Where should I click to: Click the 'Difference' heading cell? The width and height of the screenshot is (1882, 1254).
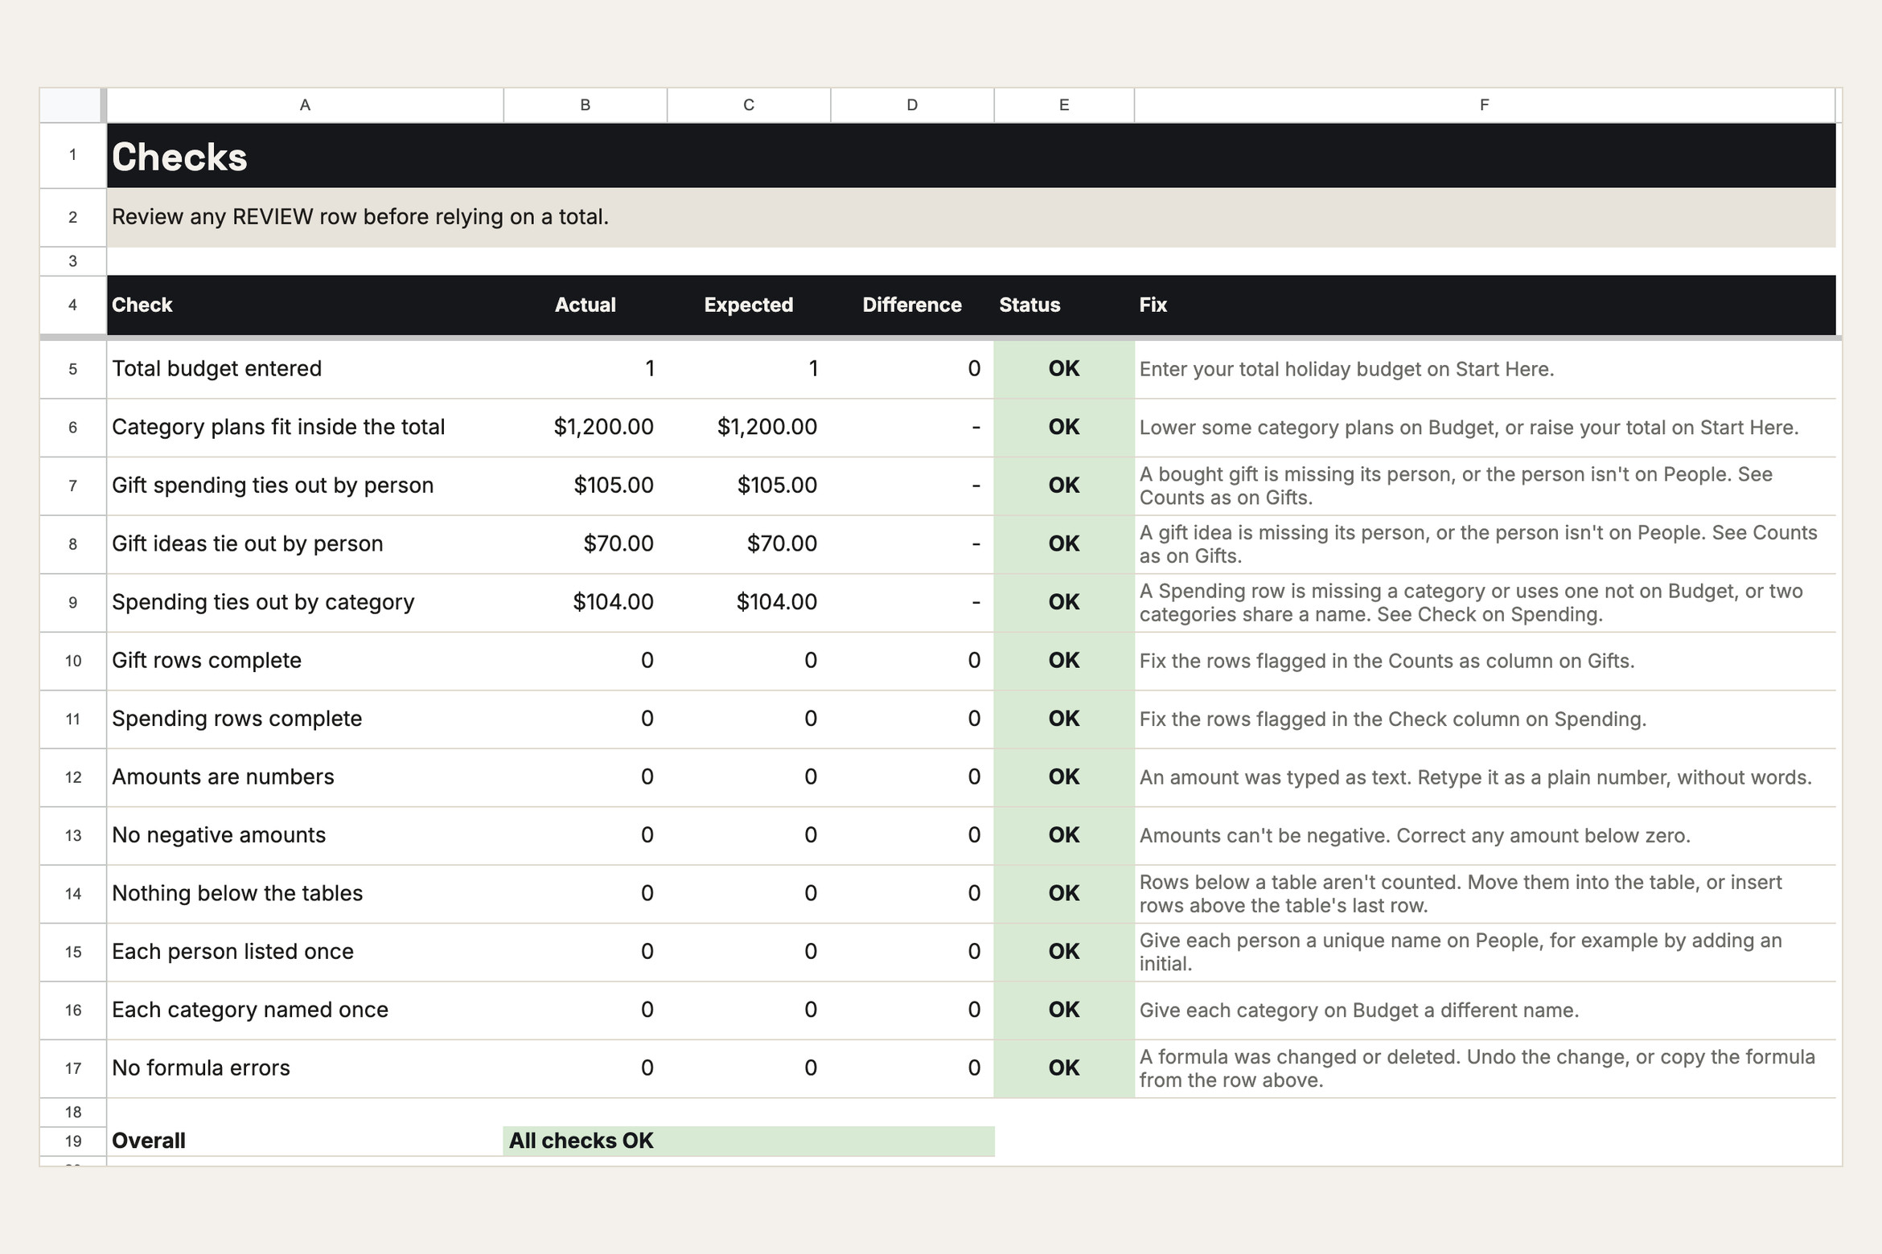tap(912, 305)
